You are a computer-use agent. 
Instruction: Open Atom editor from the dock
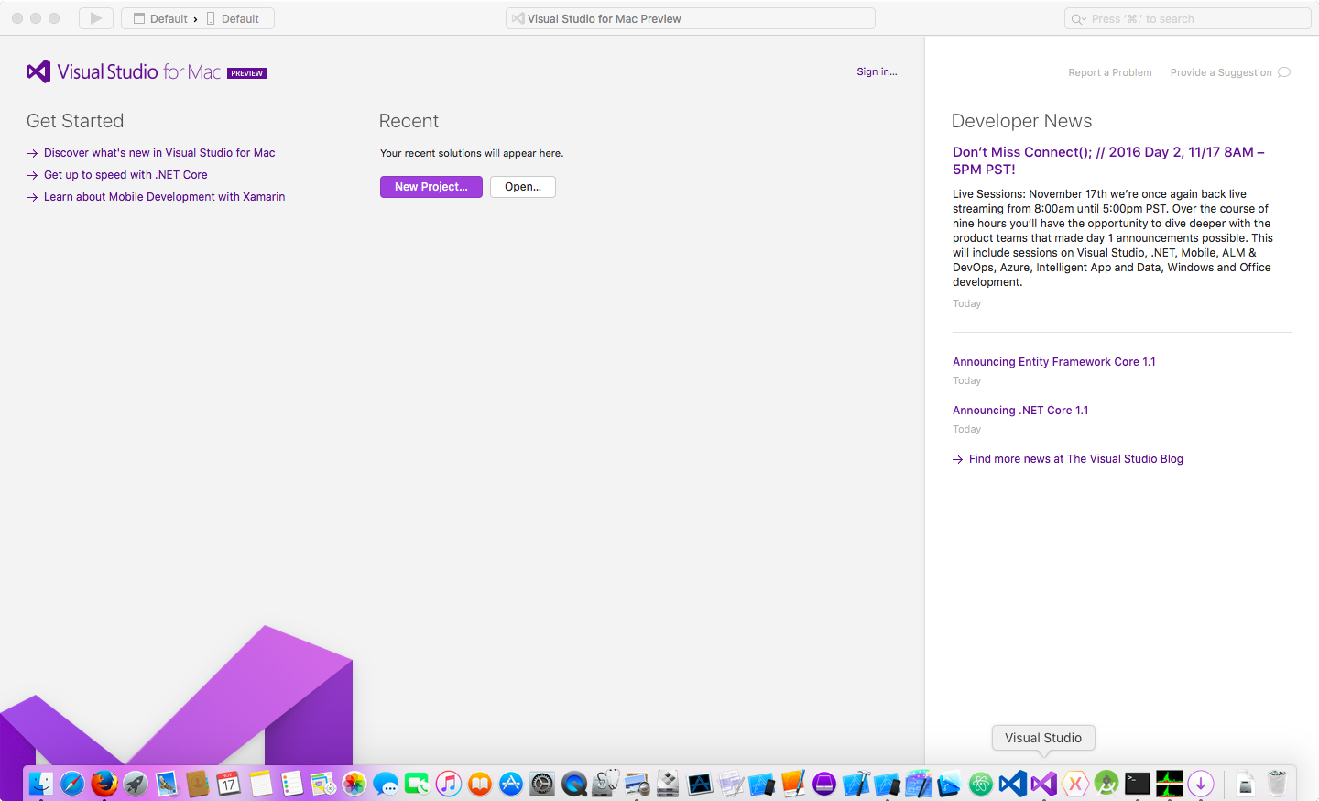tap(981, 784)
